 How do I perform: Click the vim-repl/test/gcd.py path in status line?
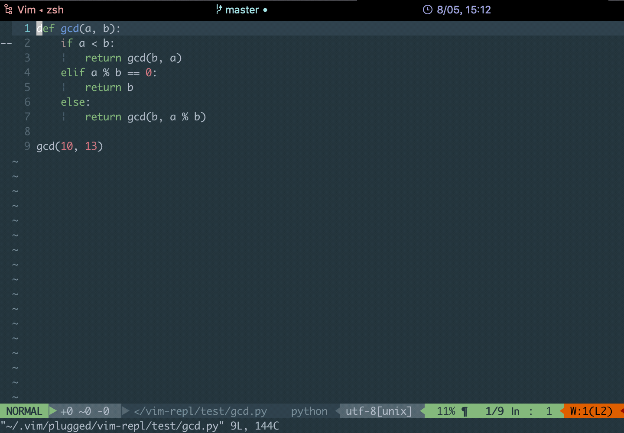(x=200, y=411)
